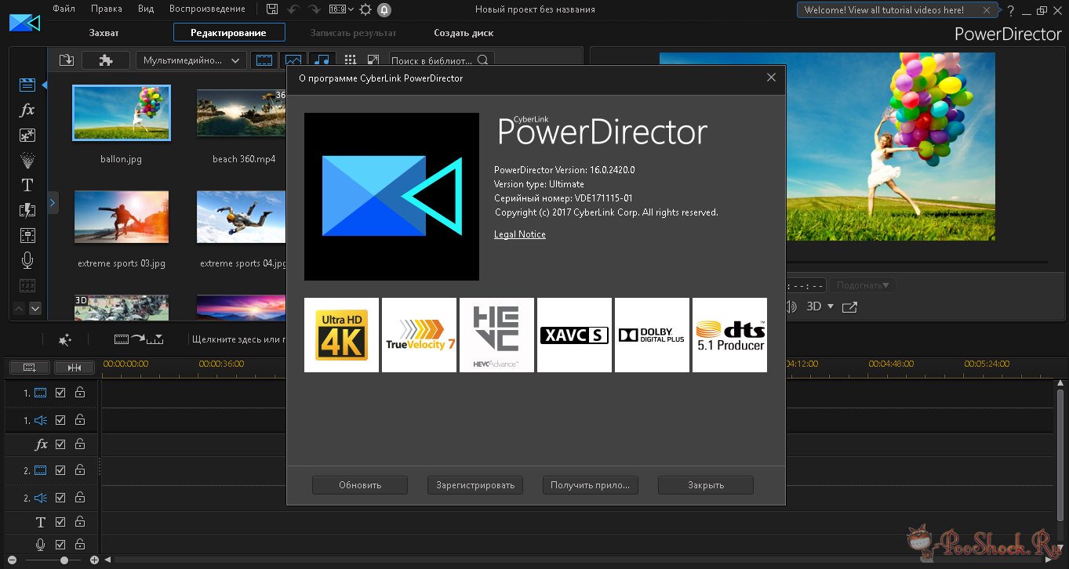Uncheck the video track 1 enable checkbox
1069x569 pixels.
point(60,393)
